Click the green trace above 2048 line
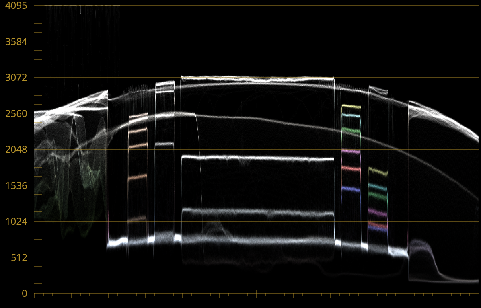Viewport: 481px width, 308px height. coord(351,130)
